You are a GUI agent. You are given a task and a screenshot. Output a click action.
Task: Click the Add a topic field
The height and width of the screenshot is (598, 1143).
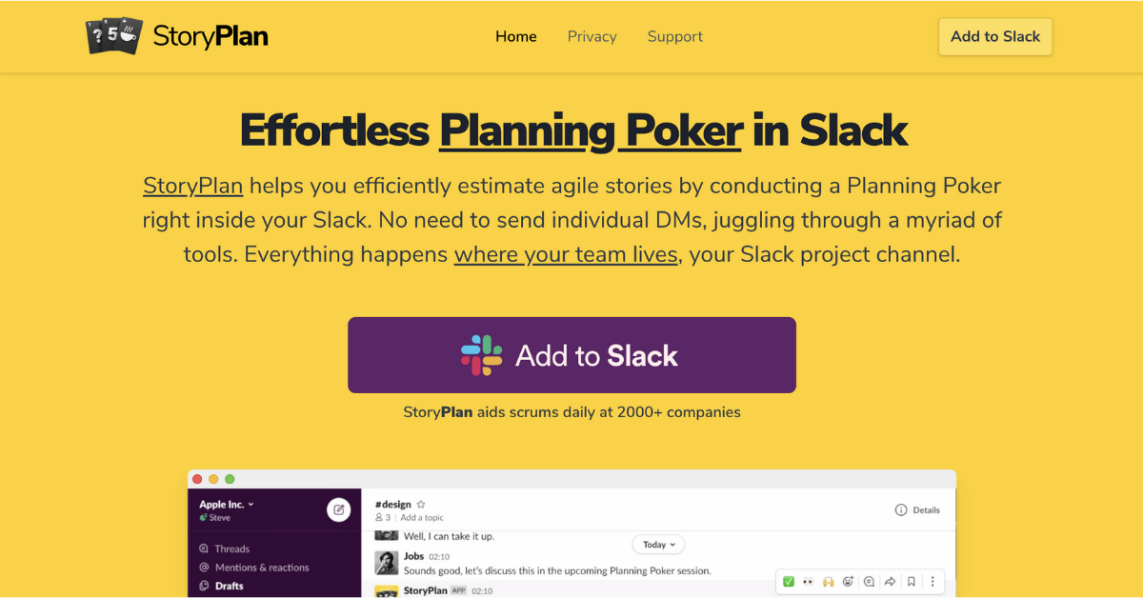point(424,517)
